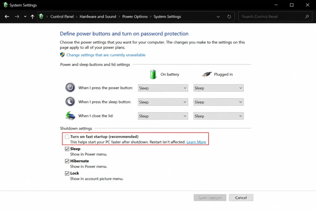This screenshot has height=211, width=316.
Task: Expand the address bar history dropdown
Action: click(218, 17)
